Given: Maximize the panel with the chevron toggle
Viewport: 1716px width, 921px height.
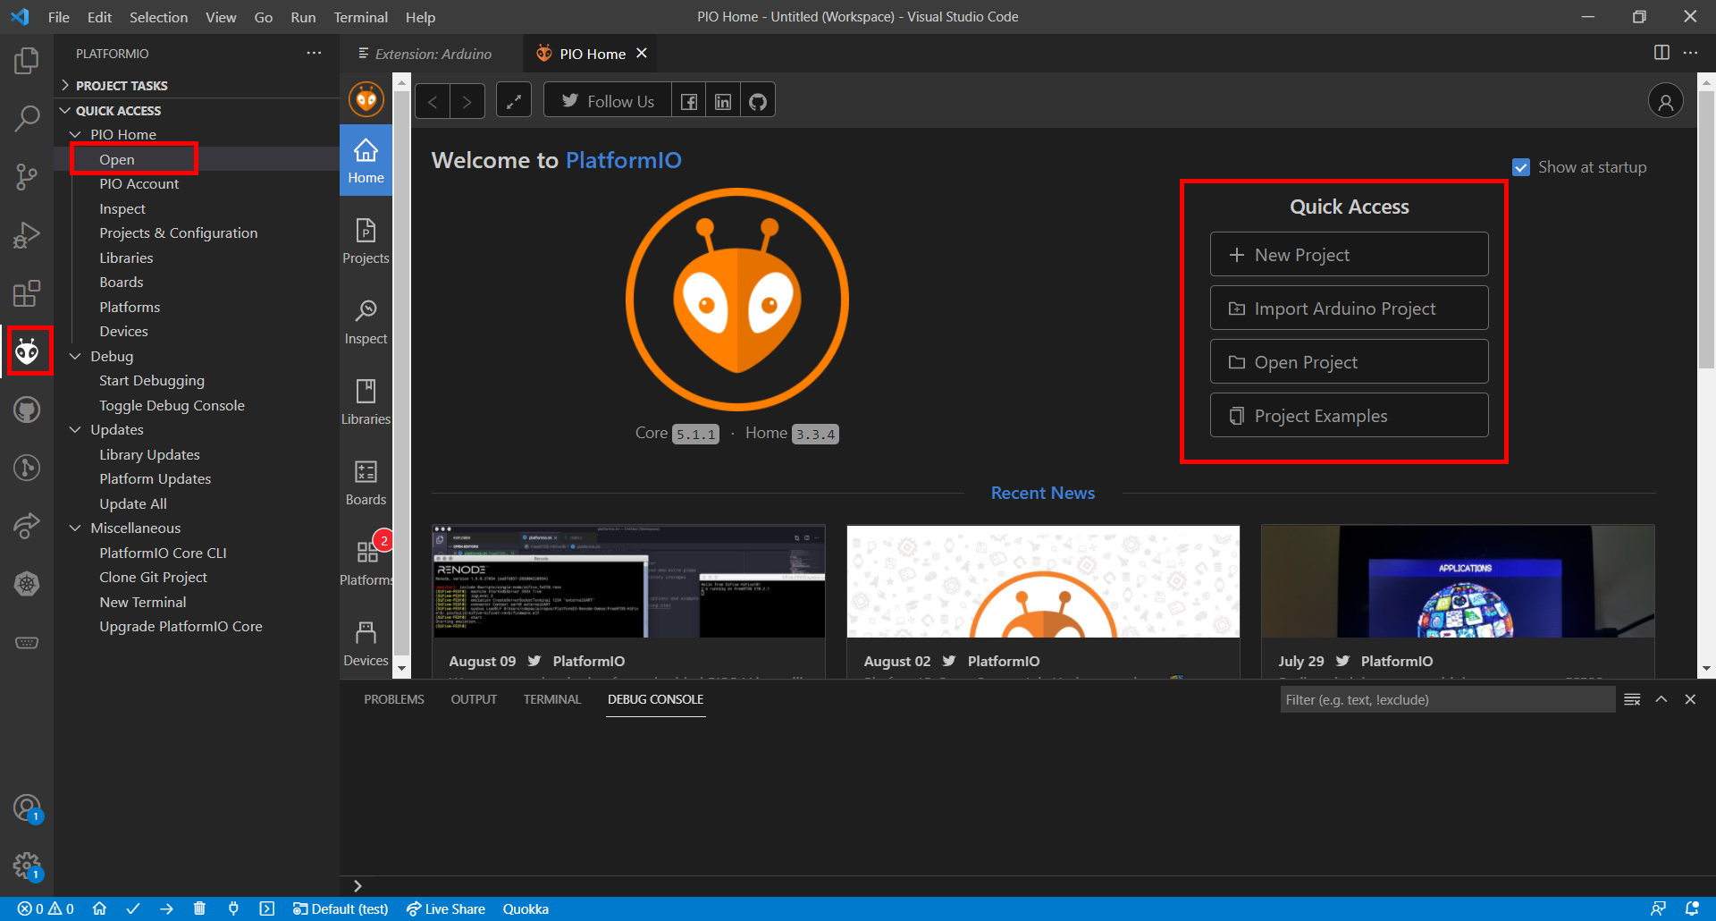Looking at the screenshot, I should pos(1661,699).
